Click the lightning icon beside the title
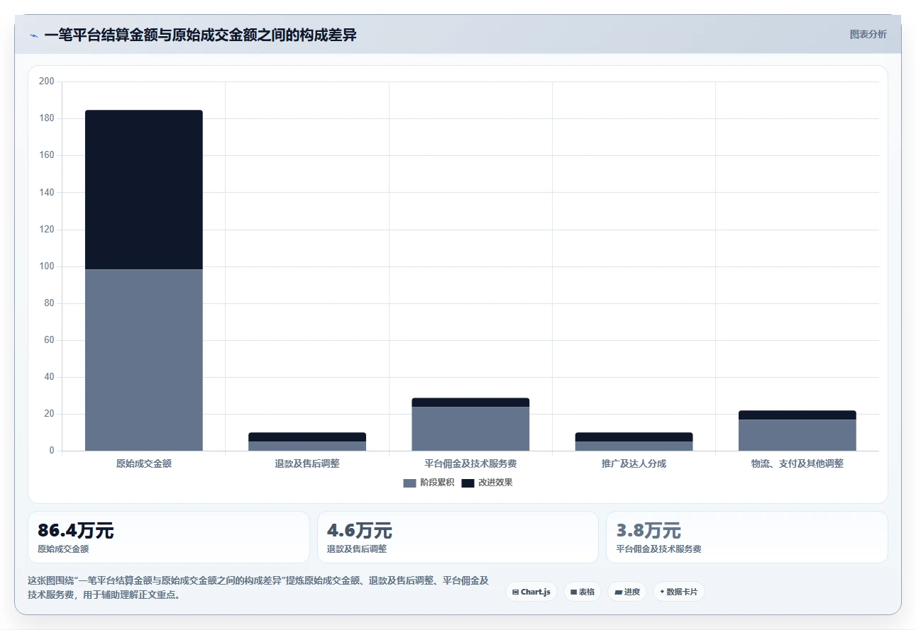The image size is (916, 630). 34,35
